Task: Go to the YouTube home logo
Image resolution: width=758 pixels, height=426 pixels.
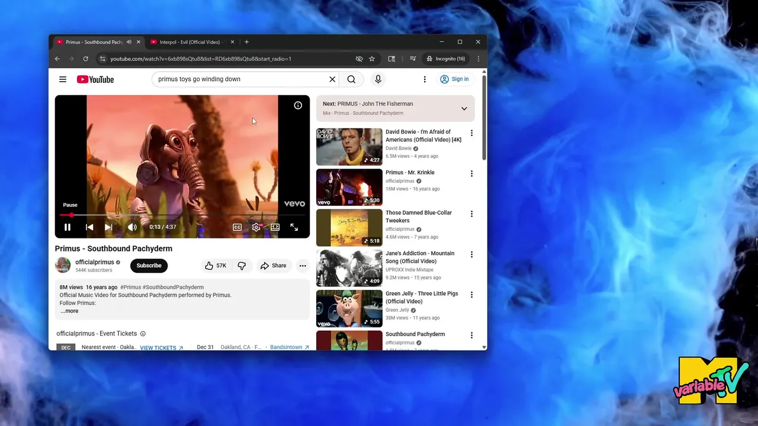Action: point(95,79)
